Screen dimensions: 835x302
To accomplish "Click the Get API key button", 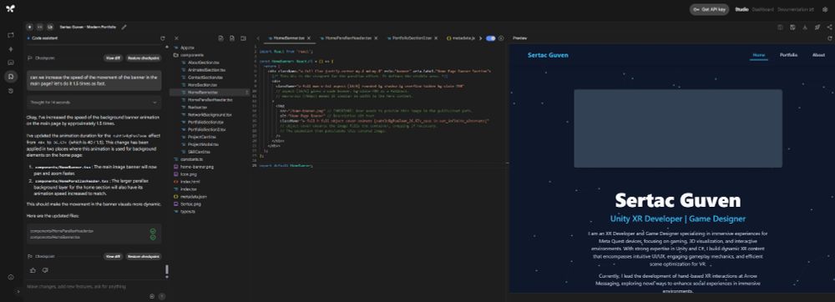I will point(709,9).
